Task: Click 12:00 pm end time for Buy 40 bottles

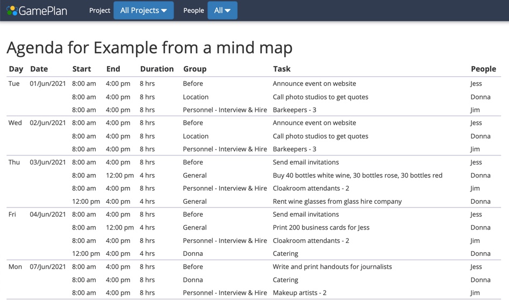Action: [x=119, y=176]
